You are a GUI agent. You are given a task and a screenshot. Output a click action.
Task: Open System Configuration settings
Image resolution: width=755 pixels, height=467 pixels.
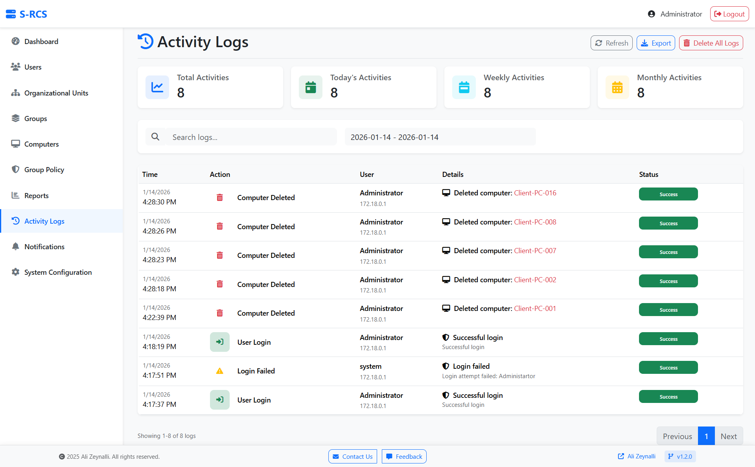point(57,272)
